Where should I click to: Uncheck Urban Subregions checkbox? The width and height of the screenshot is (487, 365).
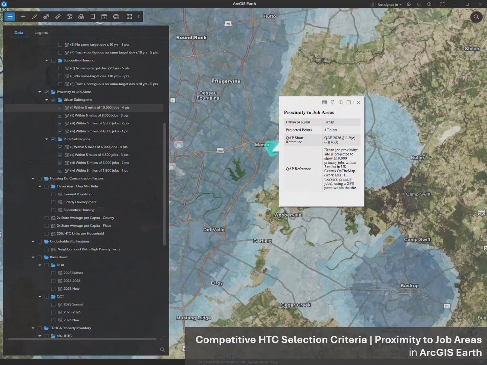pos(53,100)
